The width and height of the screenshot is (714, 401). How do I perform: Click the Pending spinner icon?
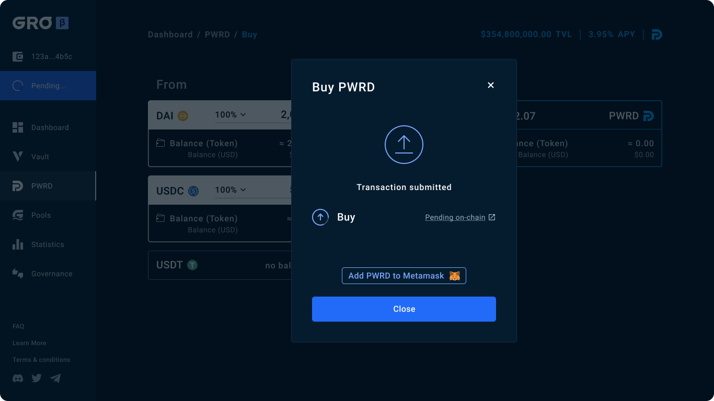(18, 86)
